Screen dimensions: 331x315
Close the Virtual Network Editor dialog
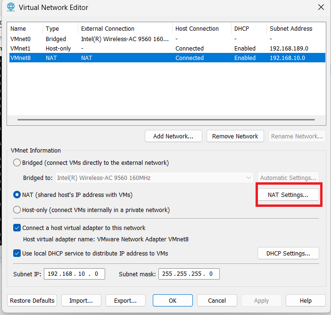point(321,7)
